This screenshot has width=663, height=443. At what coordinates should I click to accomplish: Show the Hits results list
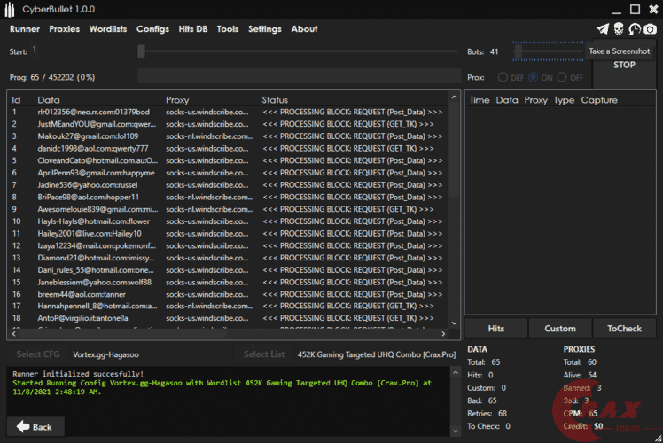point(496,328)
